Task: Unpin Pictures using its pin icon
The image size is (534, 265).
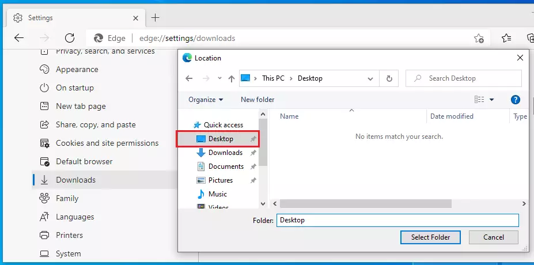Action: tap(253, 180)
